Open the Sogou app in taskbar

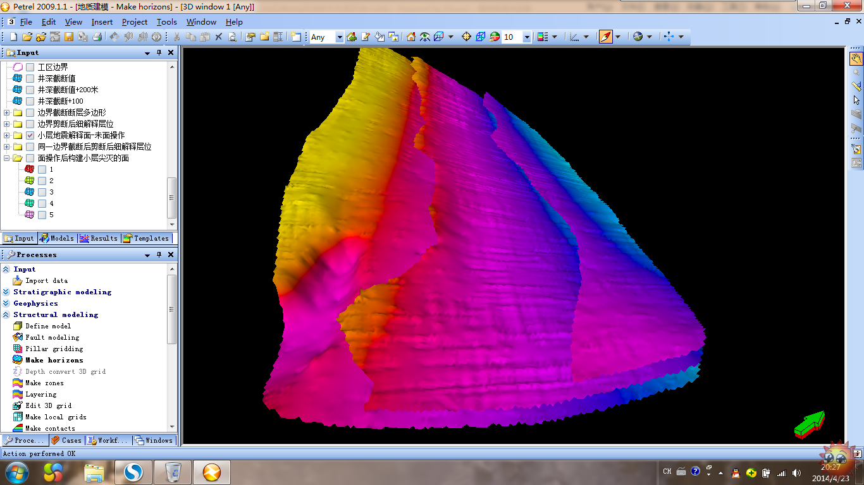[x=133, y=472]
